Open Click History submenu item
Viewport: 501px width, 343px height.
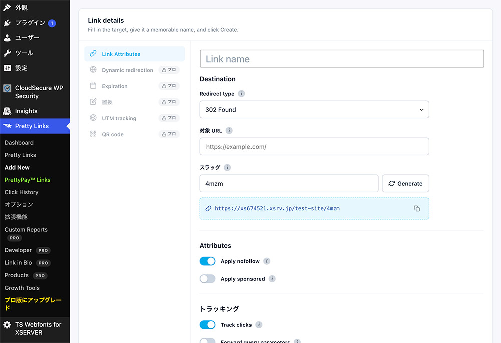click(21, 192)
